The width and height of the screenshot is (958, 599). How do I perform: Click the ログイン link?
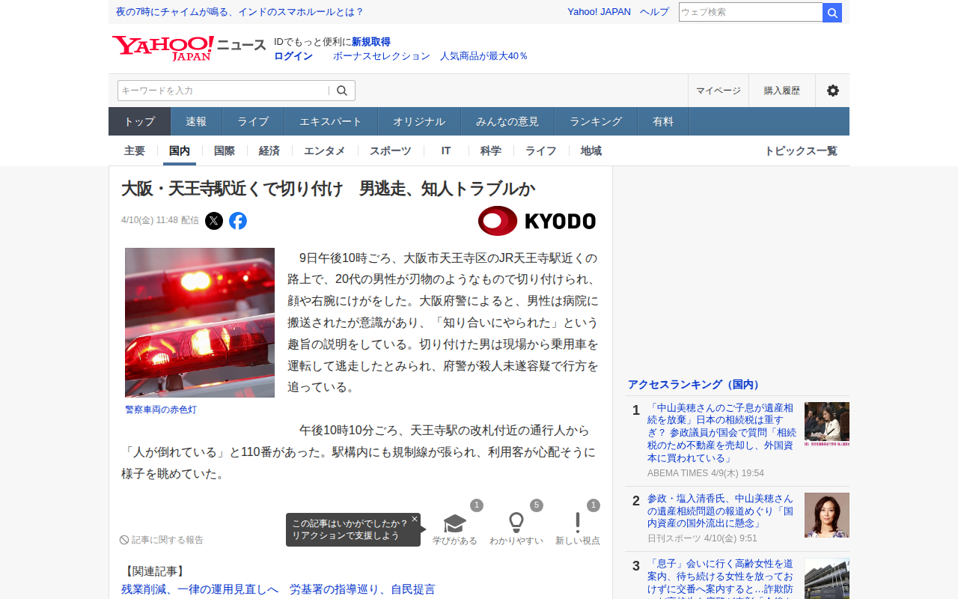click(x=293, y=56)
